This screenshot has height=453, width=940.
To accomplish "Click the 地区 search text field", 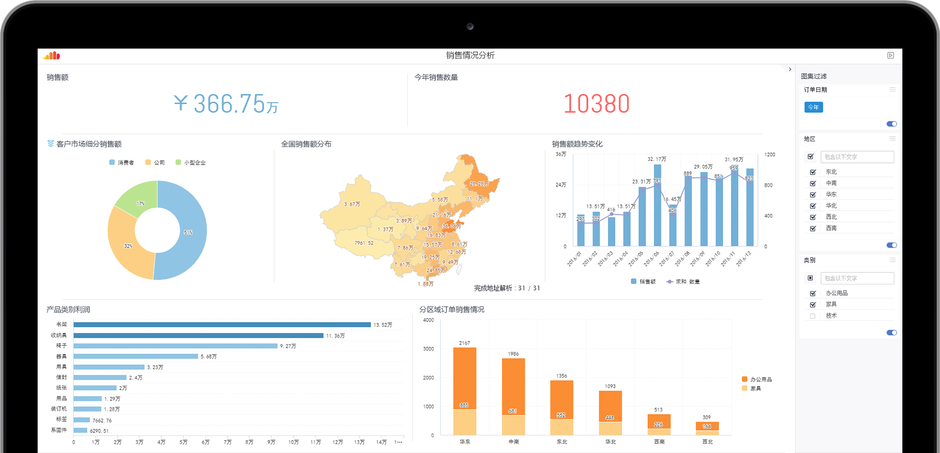I will [857, 157].
